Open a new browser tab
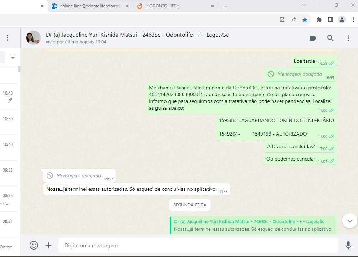This screenshot has width=358, height=257. (x=226, y=6)
